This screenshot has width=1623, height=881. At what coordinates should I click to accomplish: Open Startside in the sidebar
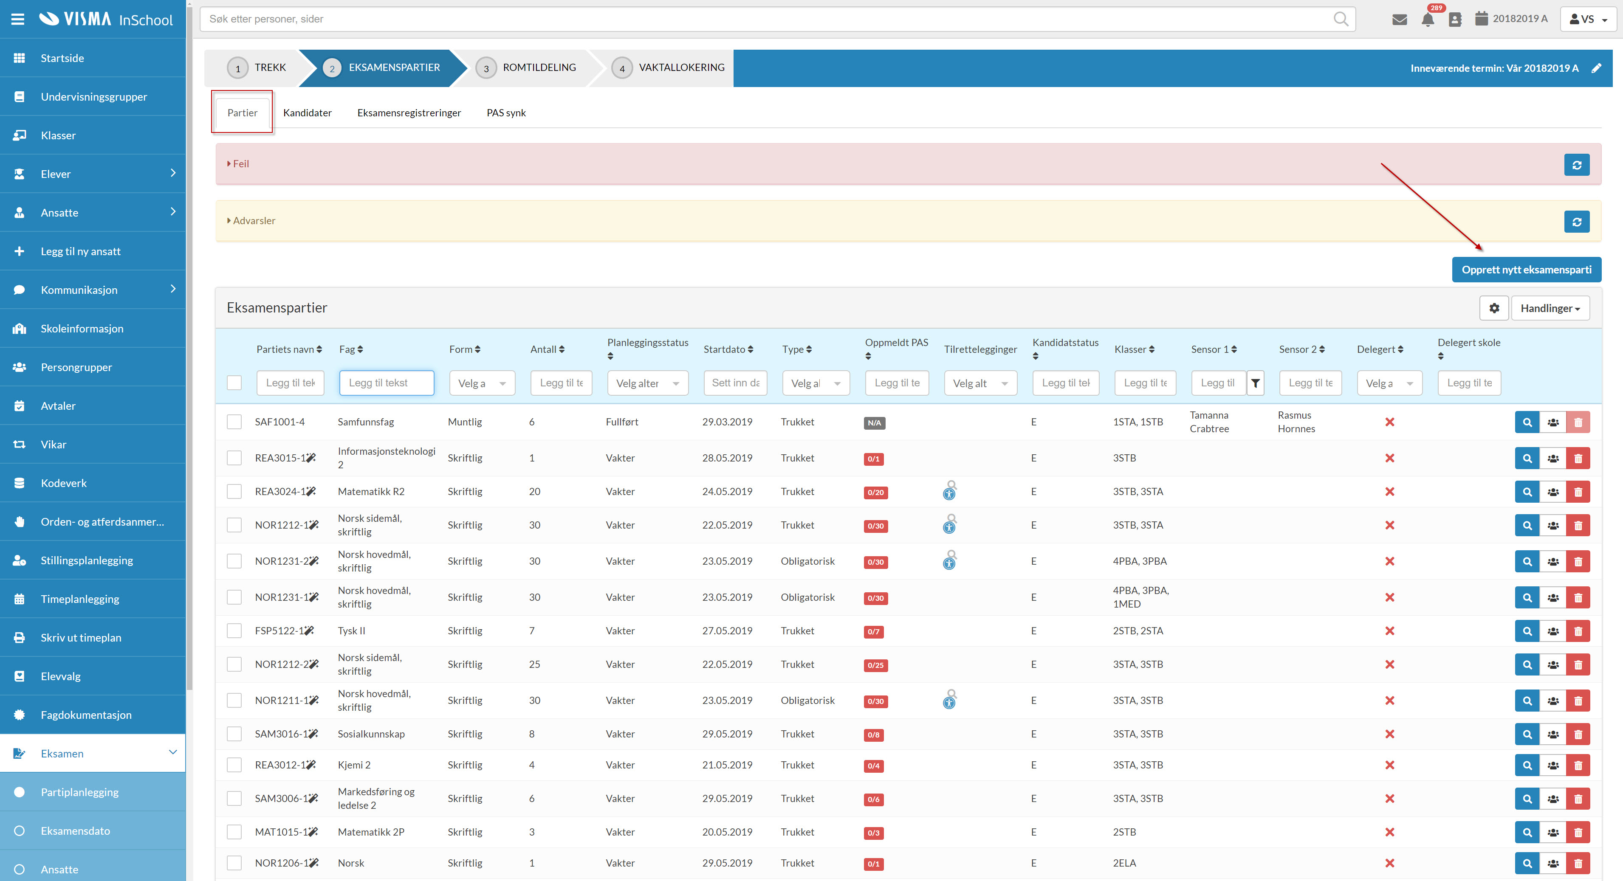pyautogui.click(x=93, y=58)
